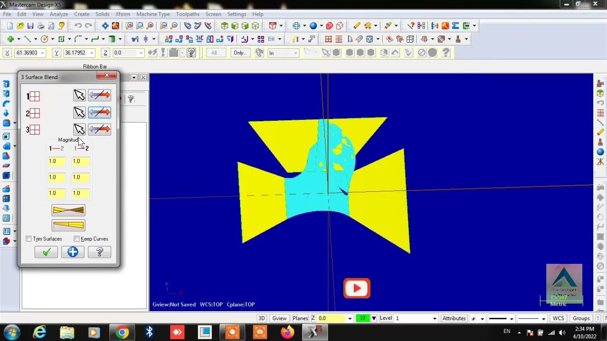Click the YouTube play overlay button

click(357, 288)
